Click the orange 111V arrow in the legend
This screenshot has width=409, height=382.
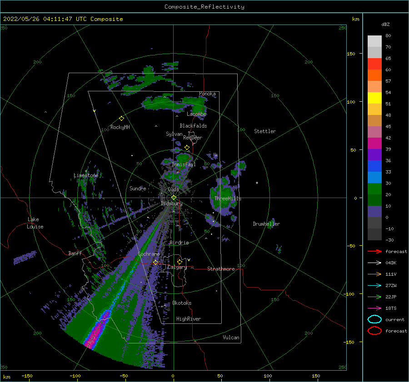(374, 274)
